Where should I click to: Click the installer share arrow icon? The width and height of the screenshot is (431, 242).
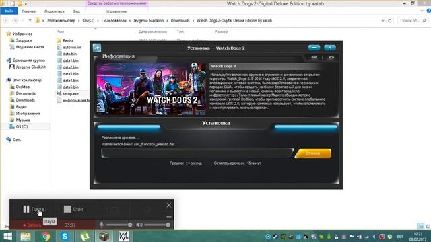click(x=97, y=48)
